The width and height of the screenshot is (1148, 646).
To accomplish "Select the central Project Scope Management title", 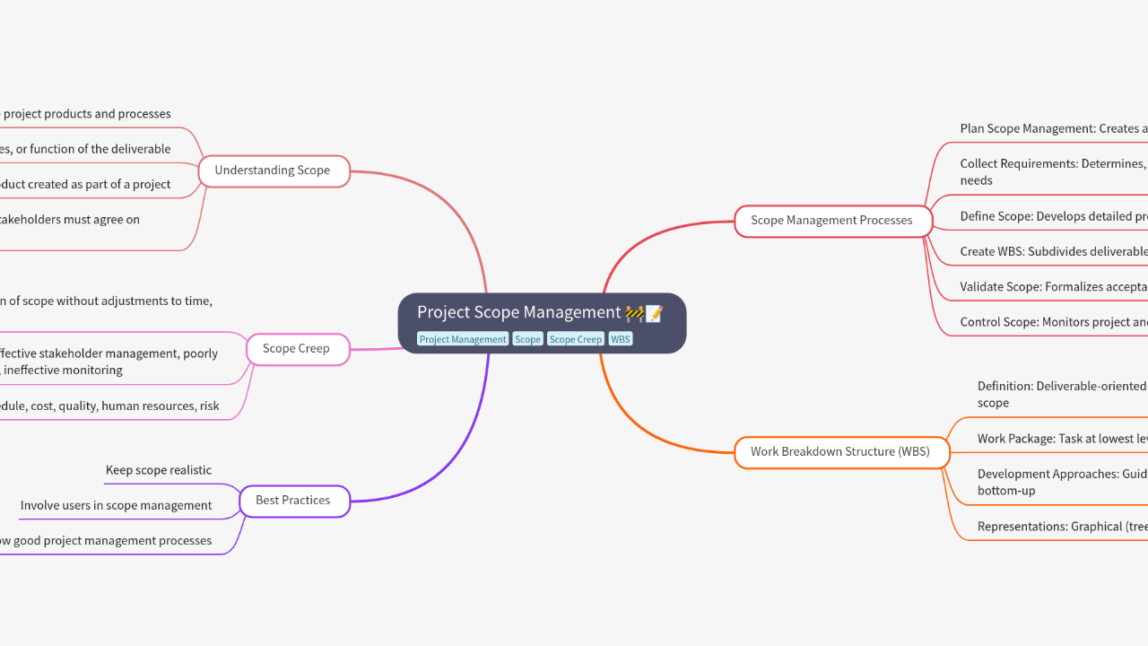I will pyautogui.click(x=518, y=312).
